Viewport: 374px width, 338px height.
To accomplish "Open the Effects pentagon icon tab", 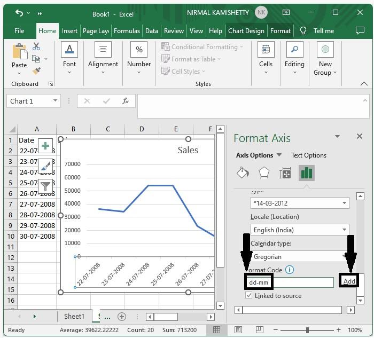I will pos(264,173).
